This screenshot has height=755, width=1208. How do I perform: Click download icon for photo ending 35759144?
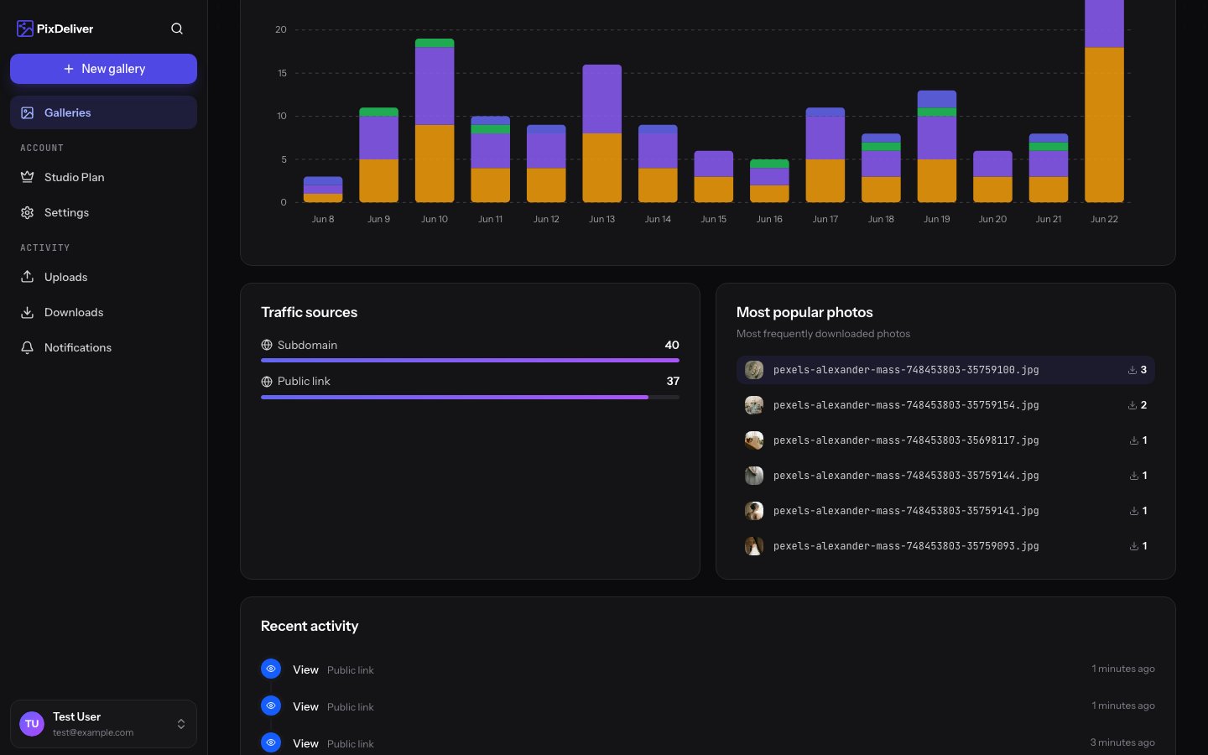(1134, 476)
